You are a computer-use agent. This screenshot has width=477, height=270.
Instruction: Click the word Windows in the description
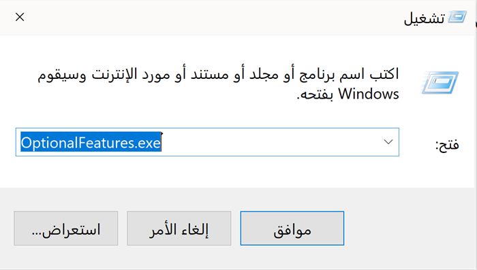369,94
